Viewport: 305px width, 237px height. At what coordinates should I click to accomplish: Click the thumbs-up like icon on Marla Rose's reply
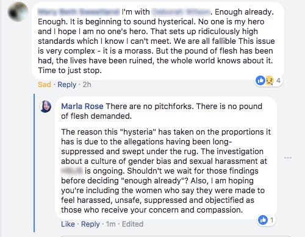pyautogui.click(x=263, y=220)
